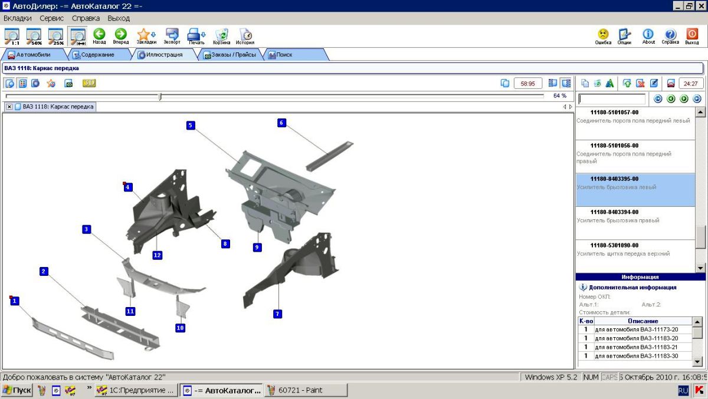The image size is (708, 399).
Task: Click the illustration snapshot icon with green eye
Action: [x=68, y=83]
